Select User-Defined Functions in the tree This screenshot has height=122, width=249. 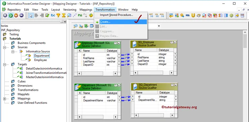32,103
